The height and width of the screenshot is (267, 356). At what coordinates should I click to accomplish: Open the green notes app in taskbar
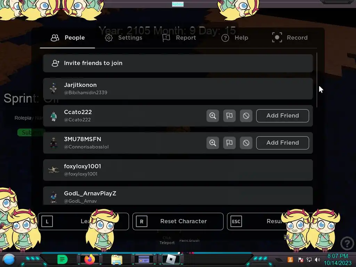pos(63,259)
